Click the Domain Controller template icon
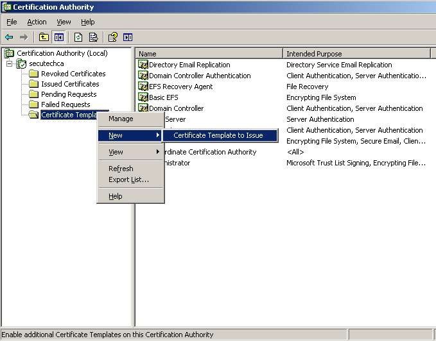436x341 pixels. point(143,108)
